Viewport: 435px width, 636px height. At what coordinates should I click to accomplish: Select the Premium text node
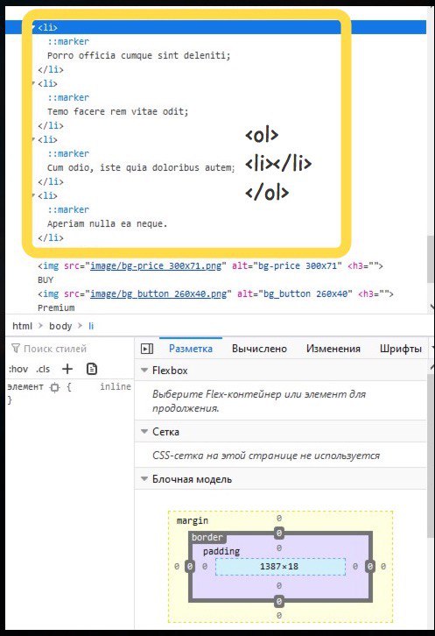pos(56,307)
